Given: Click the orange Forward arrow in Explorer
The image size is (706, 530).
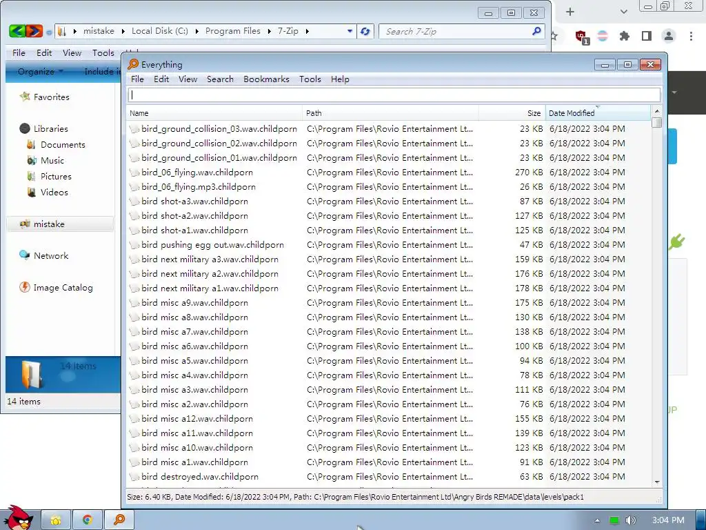Looking at the screenshot, I should [x=34, y=31].
